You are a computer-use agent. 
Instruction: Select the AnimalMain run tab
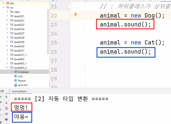click(19, 91)
